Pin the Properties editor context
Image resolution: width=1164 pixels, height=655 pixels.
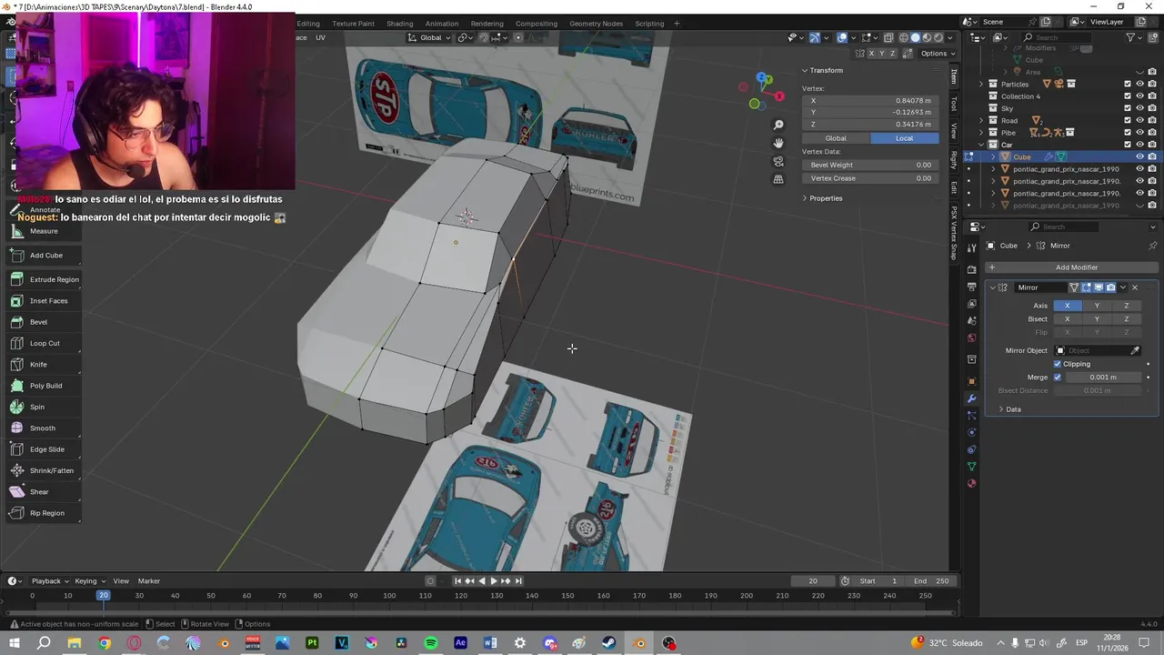[1153, 246]
